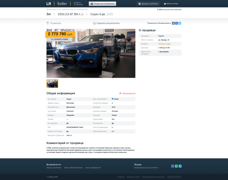Click the Комментарий от продавца heading
Viewport: 228px width, 180px height.
click(65, 143)
